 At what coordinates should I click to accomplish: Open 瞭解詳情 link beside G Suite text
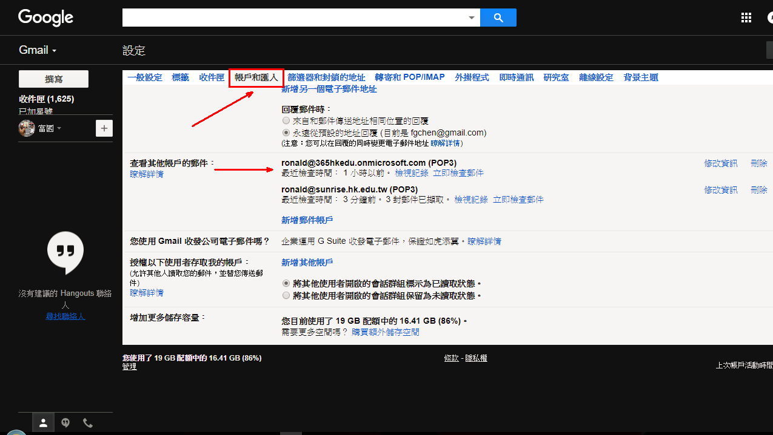coord(484,241)
